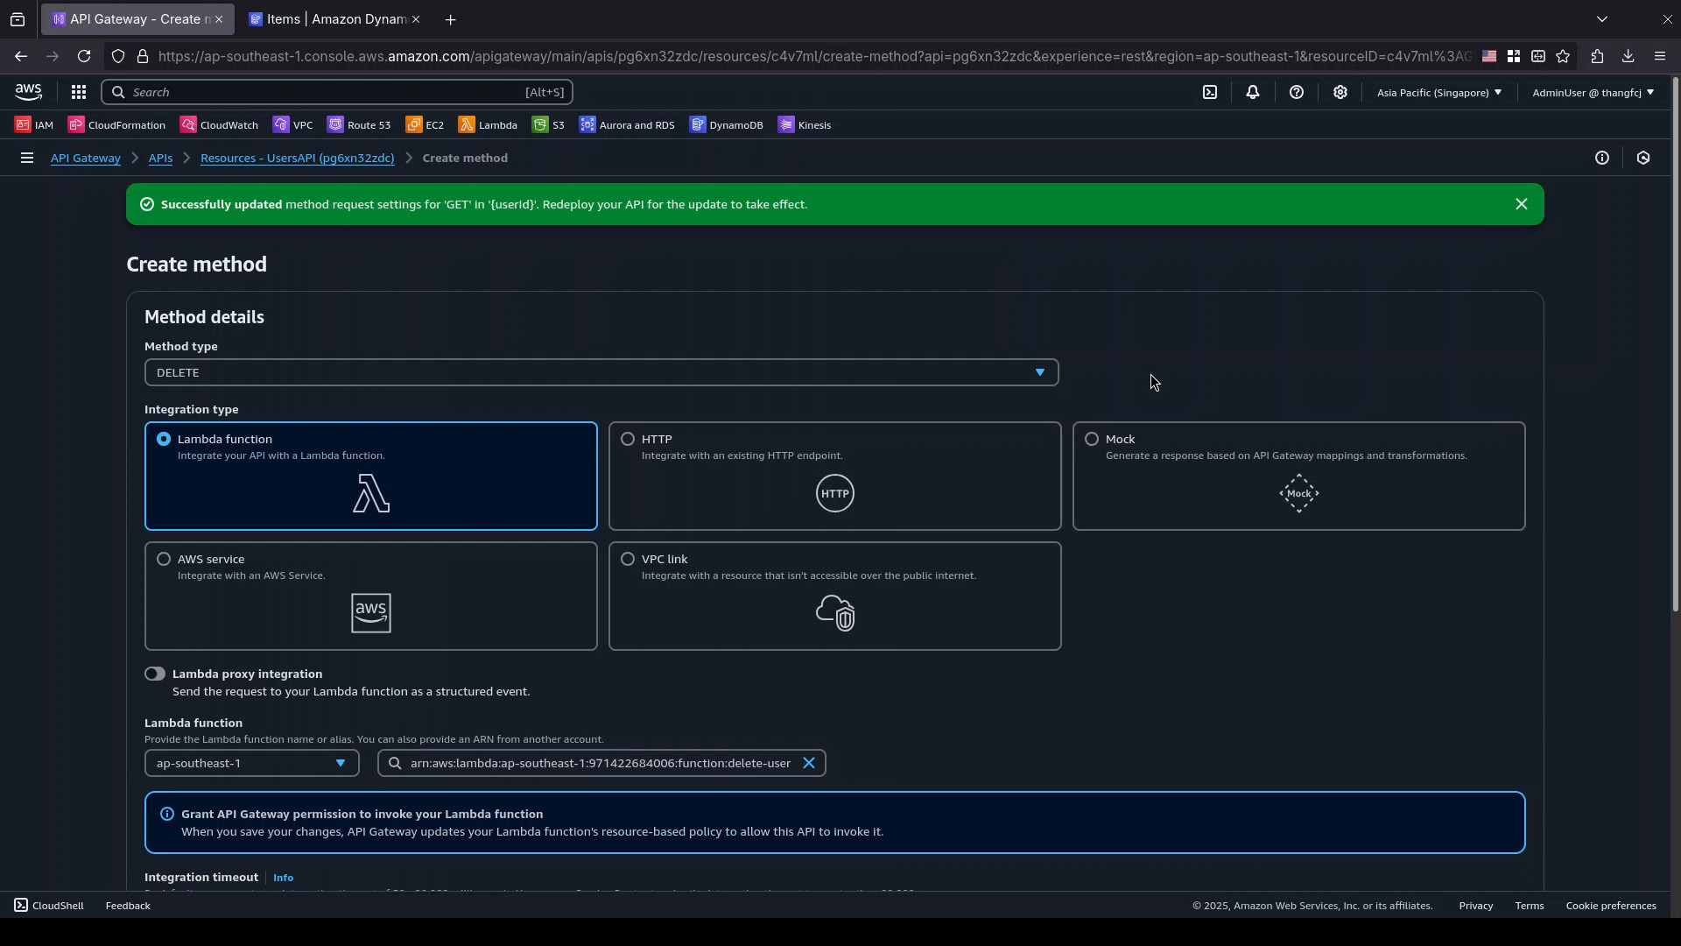Enable Lambda proxy integration toggle
This screenshot has height=946, width=1681.
[x=155, y=674]
